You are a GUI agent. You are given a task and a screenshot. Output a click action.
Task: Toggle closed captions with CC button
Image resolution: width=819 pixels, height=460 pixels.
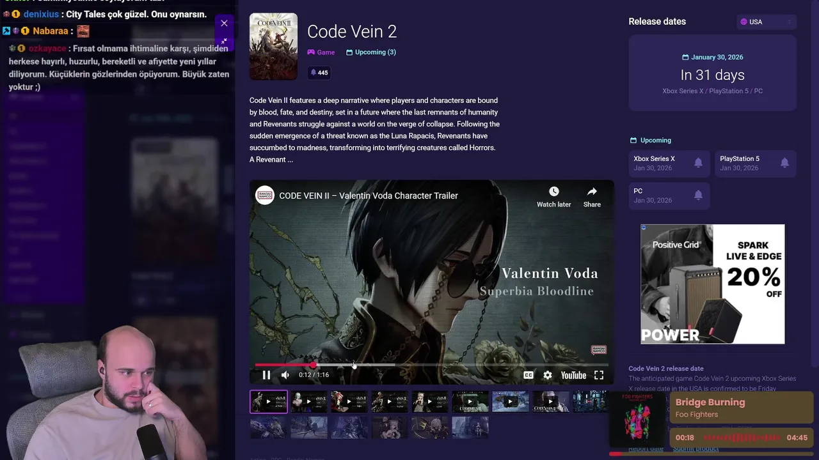click(529, 376)
